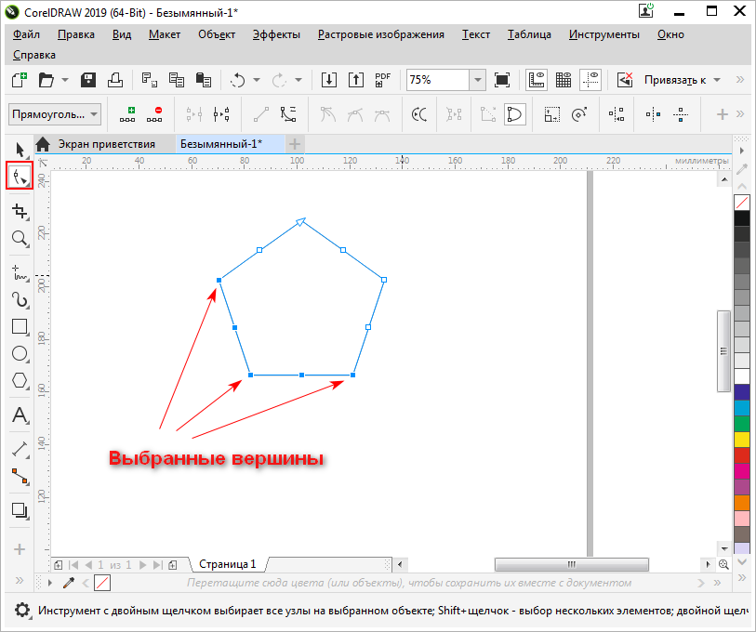Activate the Zoom magnifier tool
756x632 pixels.
point(19,239)
